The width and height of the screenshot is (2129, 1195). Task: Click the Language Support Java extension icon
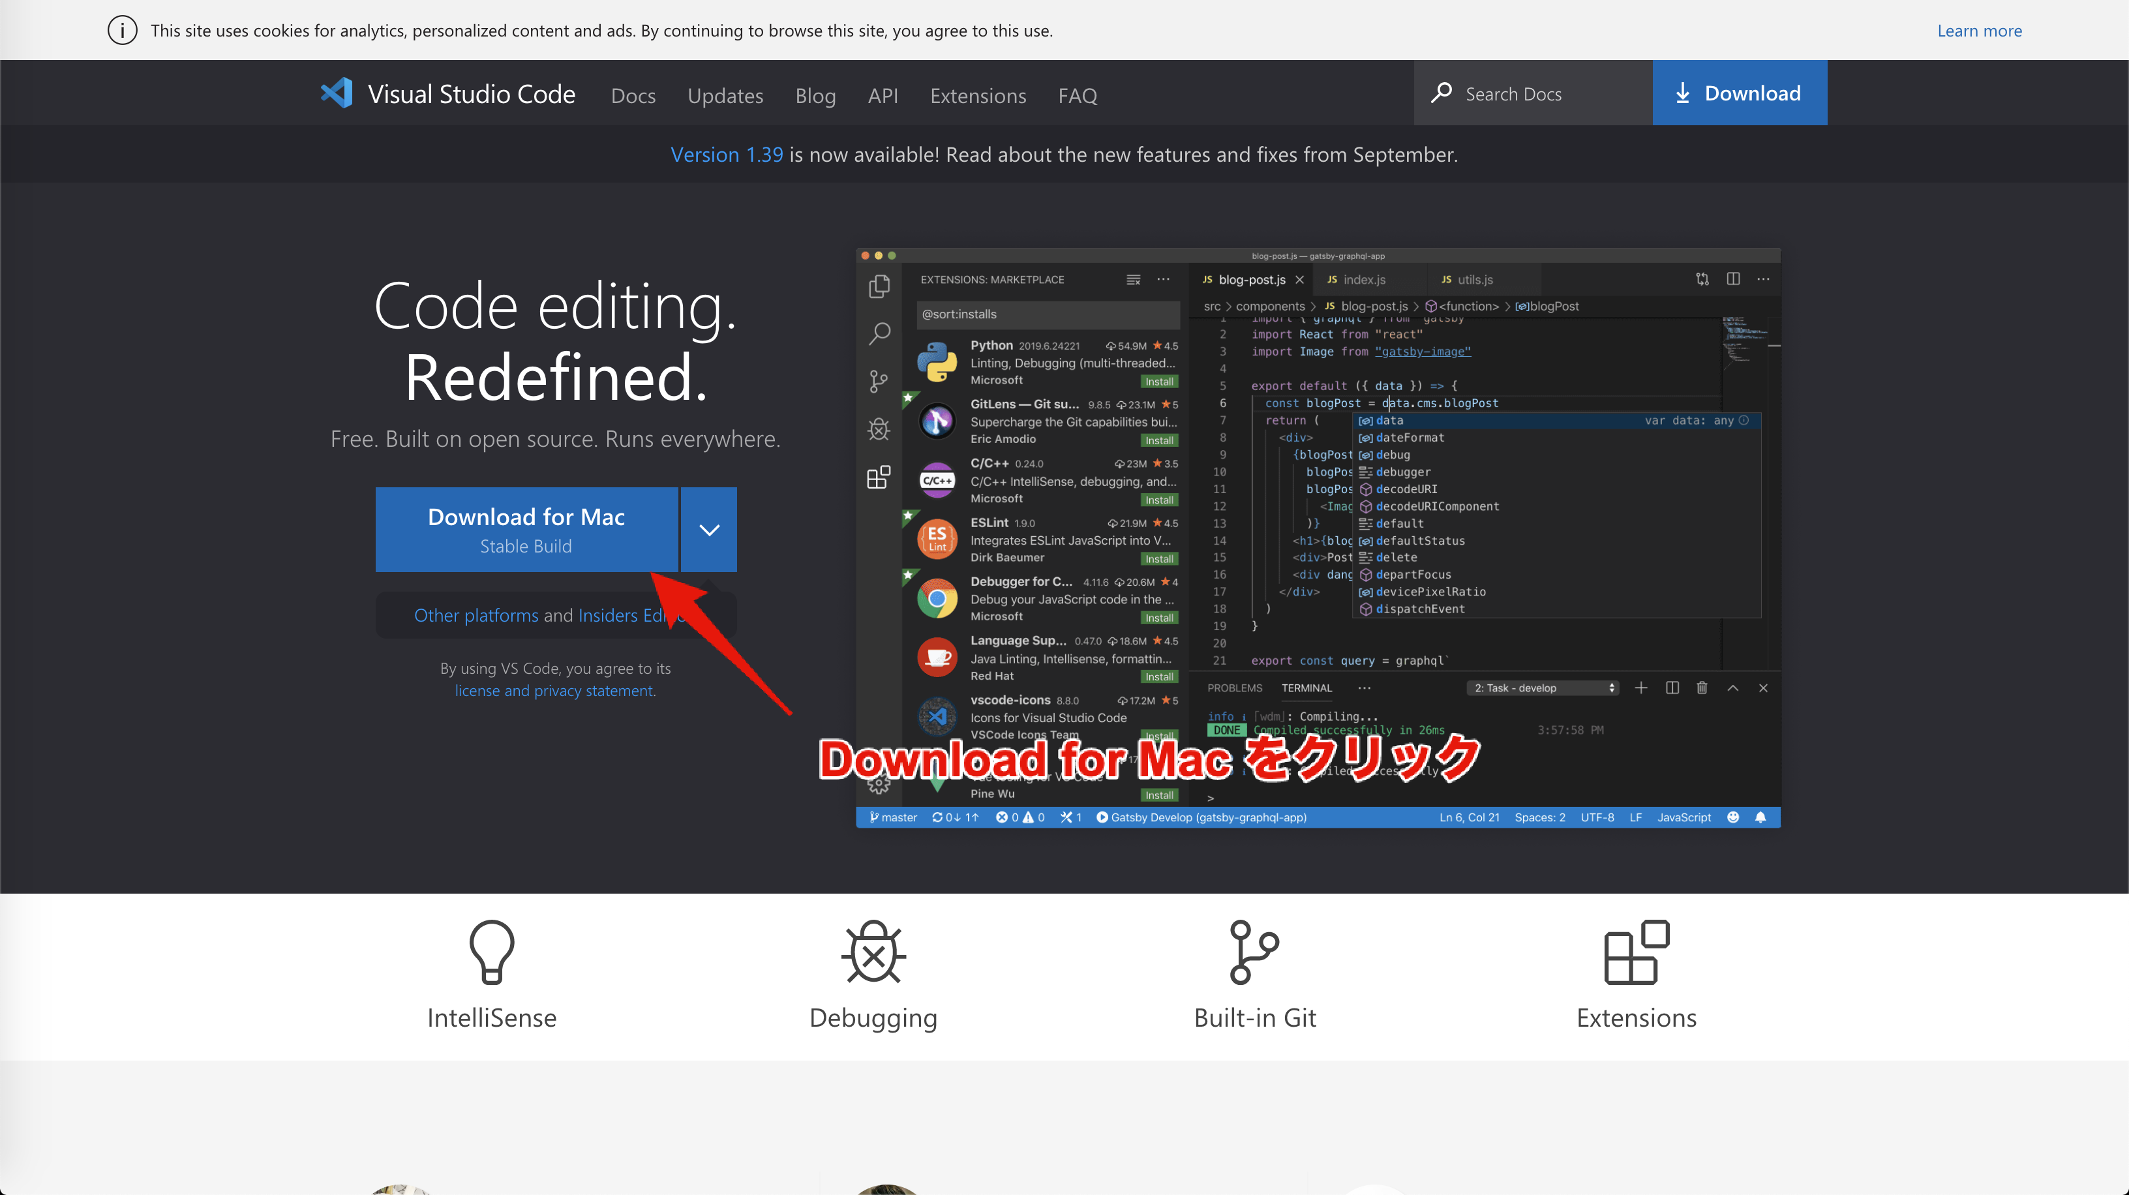937,657
